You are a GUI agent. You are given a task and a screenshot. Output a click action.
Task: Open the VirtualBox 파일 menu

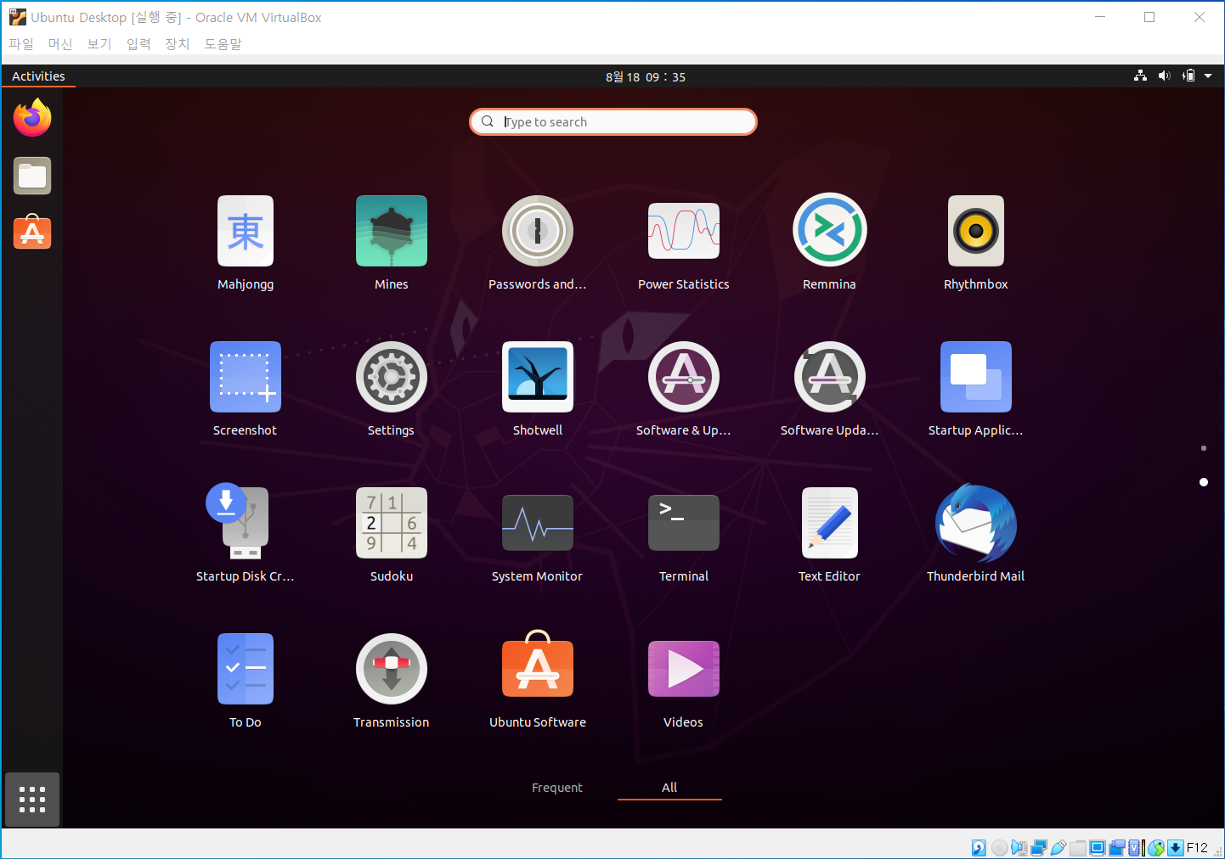(21, 44)
